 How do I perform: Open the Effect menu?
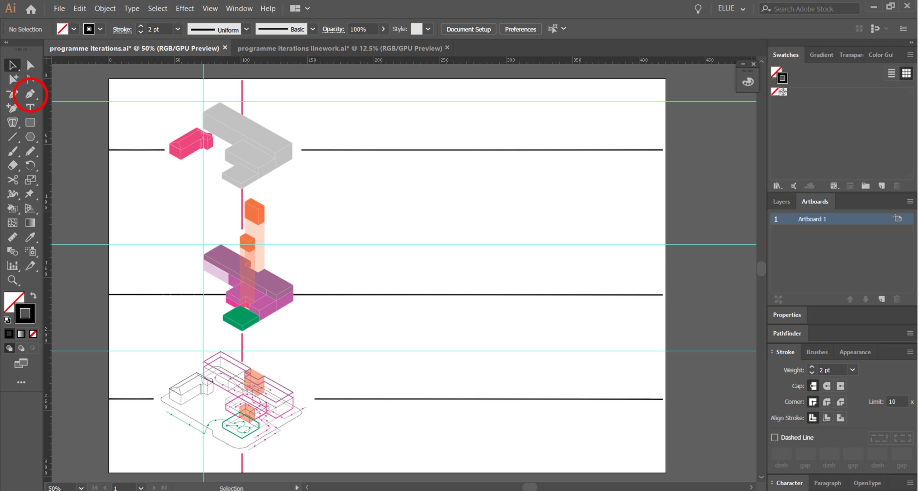point(185,8)
